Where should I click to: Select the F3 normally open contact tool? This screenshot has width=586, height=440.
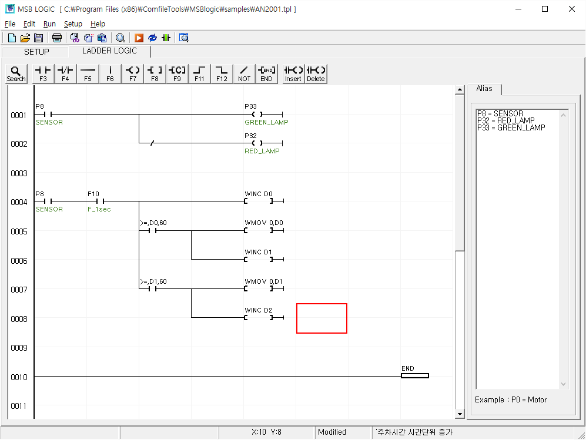point(42,73)
